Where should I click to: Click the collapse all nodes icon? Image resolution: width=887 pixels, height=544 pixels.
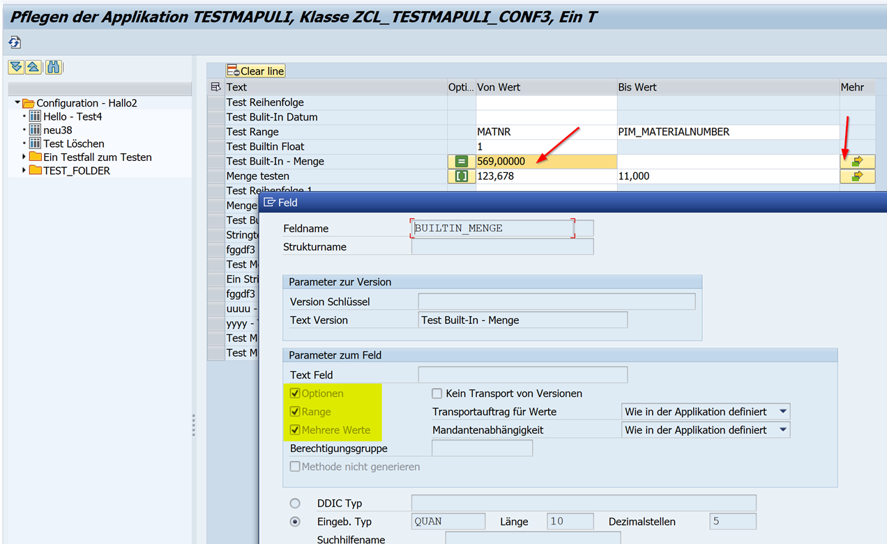click(x=33, y=68)
